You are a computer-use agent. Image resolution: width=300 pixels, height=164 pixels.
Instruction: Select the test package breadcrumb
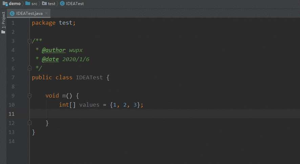pyautogui.click(x=49, y=4)
